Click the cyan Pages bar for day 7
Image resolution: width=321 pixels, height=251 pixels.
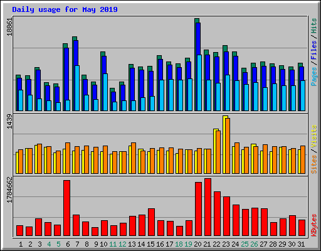pyautogui.click(x=77, y=88)
